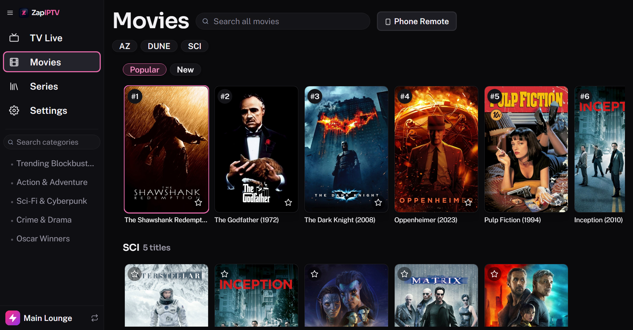Open Sci-Fi & Cyberpunk category
633x330 pixels.
click(52, 201)
